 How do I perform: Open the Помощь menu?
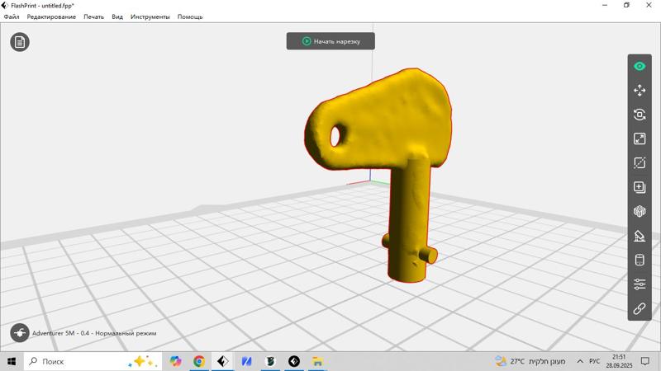190,16
